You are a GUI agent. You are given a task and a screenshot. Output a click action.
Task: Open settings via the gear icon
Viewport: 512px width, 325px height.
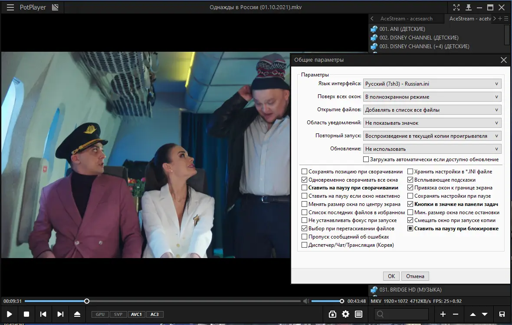(345, 314)
